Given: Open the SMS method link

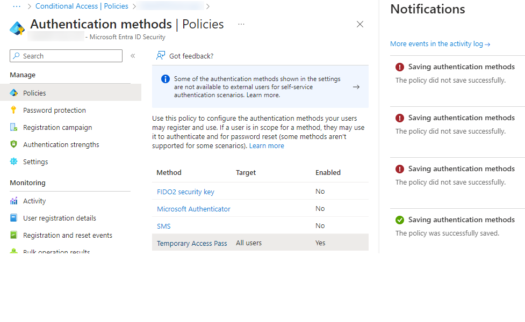Looking at the screenshot, I should tap(164, 226).
